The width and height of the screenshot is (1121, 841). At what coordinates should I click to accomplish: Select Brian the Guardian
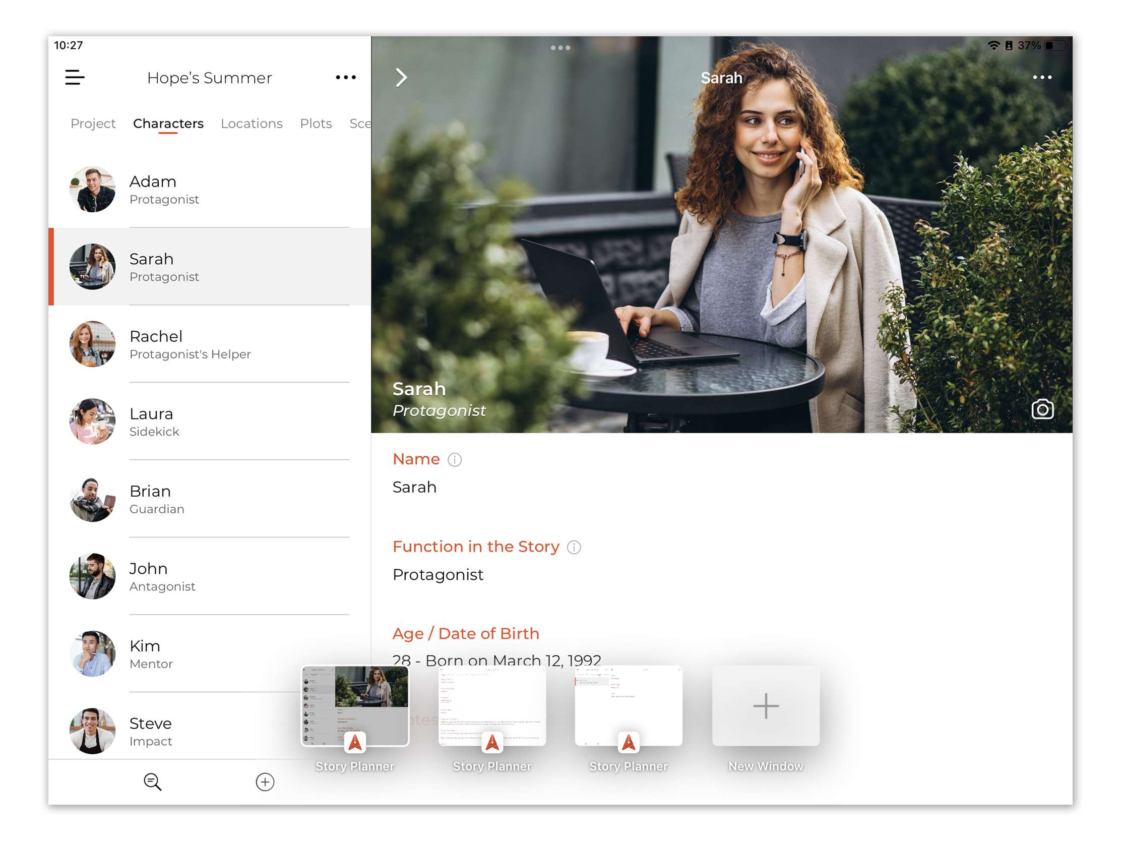209,499
